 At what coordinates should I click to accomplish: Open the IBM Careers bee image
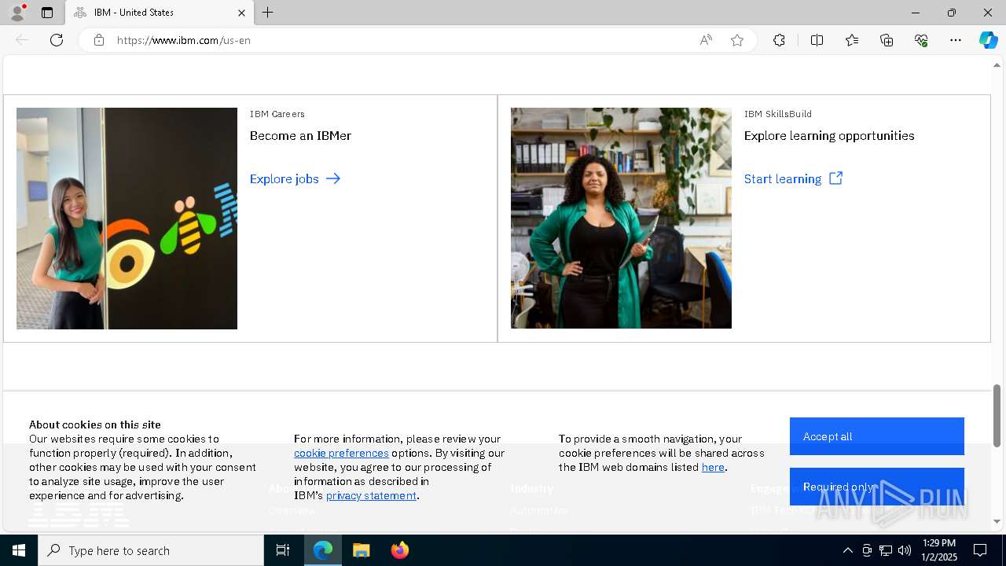click(127, 218)
